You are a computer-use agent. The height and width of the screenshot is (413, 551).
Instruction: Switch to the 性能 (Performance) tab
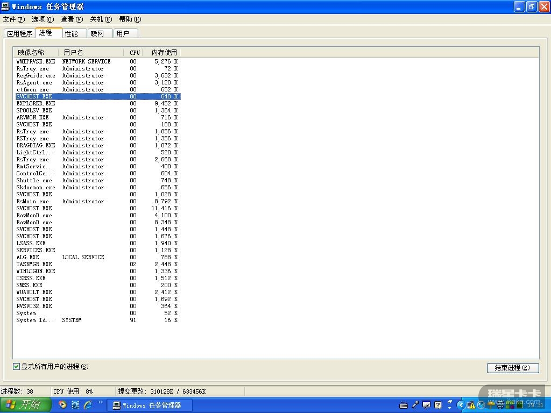coord(74,33)
